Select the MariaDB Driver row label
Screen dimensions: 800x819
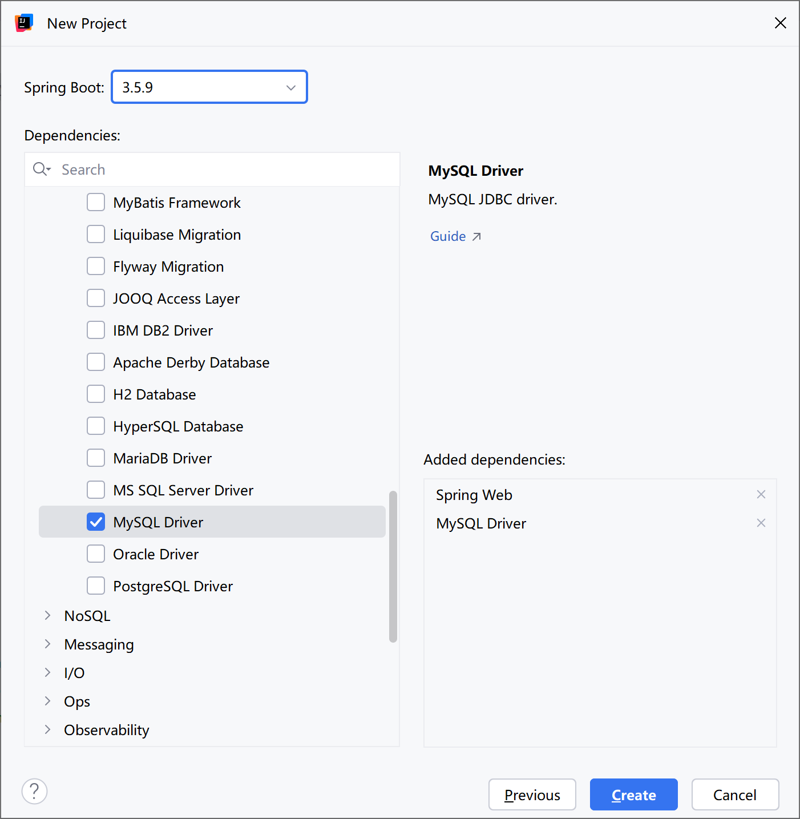point(163,458)
